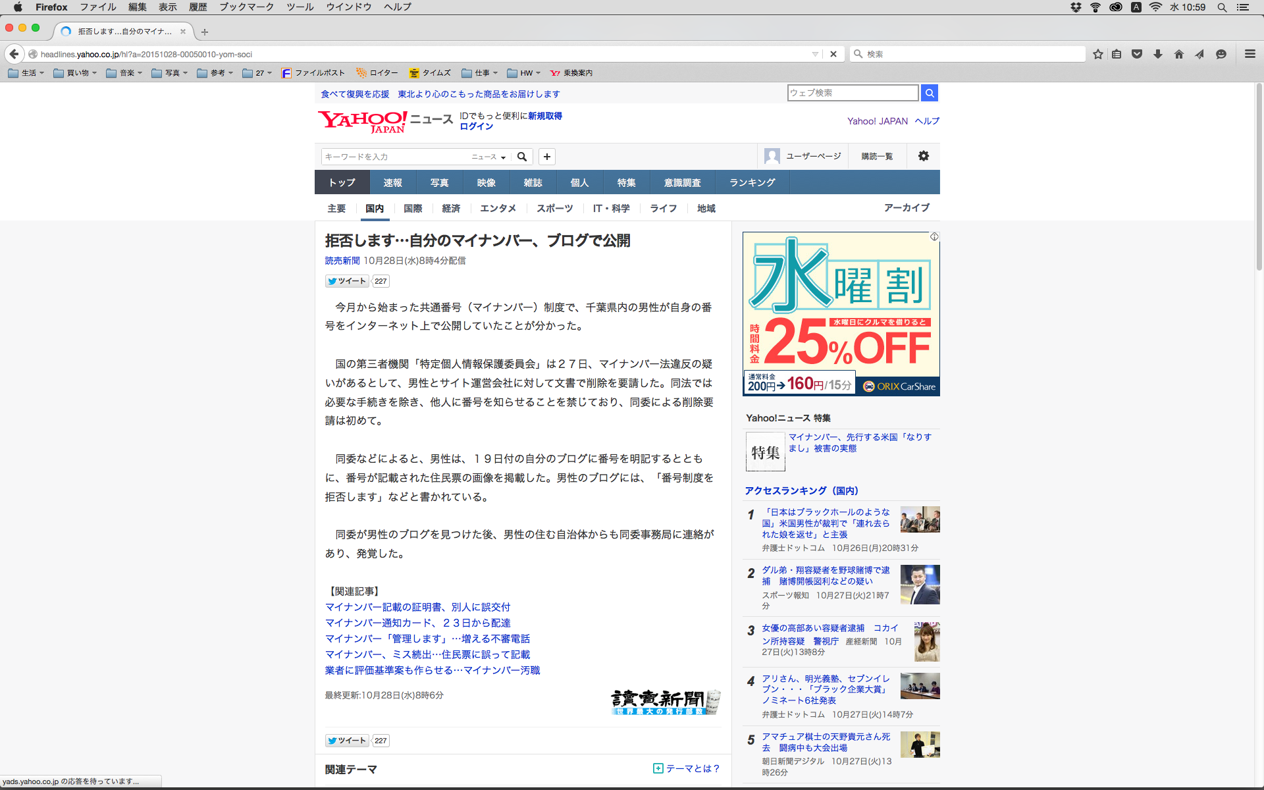1264x790 pixels.
Task: Open the ブックマーク menu in menu bar
Action: pos(246,7)
